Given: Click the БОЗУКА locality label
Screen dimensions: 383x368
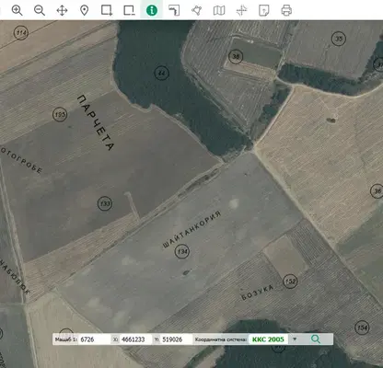Looking at the screenshot, I should [258, 293].
